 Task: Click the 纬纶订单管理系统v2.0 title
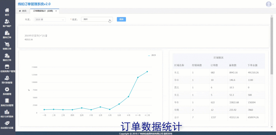[34, 4]
